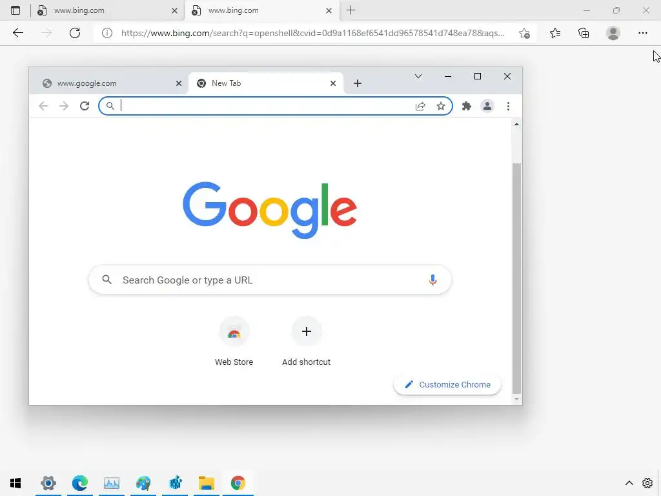Close the Chrome New Tab tab
661x496 pixels.
[x=333, y=83]
